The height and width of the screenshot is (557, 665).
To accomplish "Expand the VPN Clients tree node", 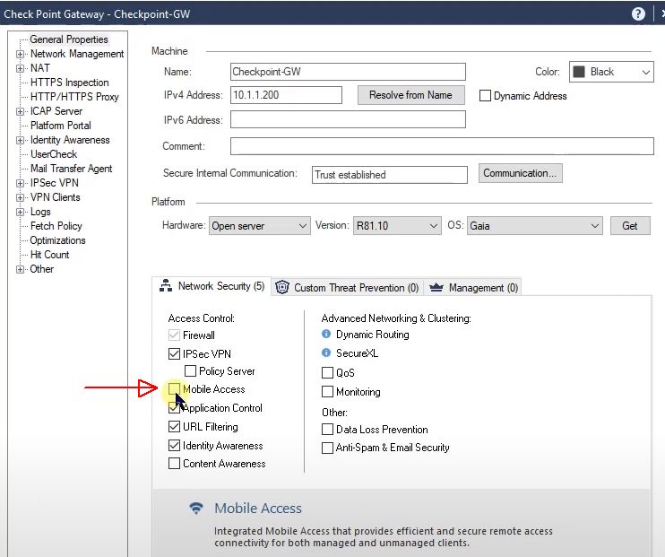I will [x=20, y=197].
